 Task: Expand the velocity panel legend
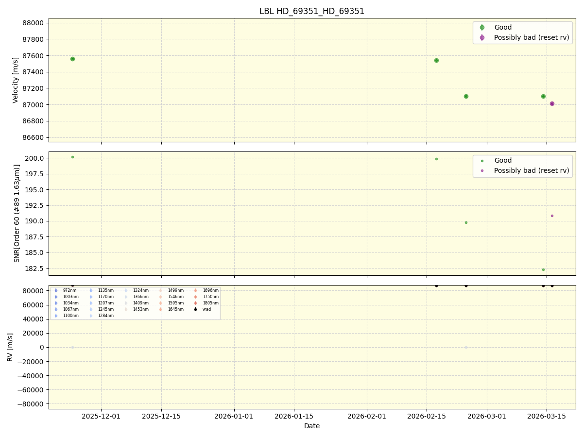point(522,32)
